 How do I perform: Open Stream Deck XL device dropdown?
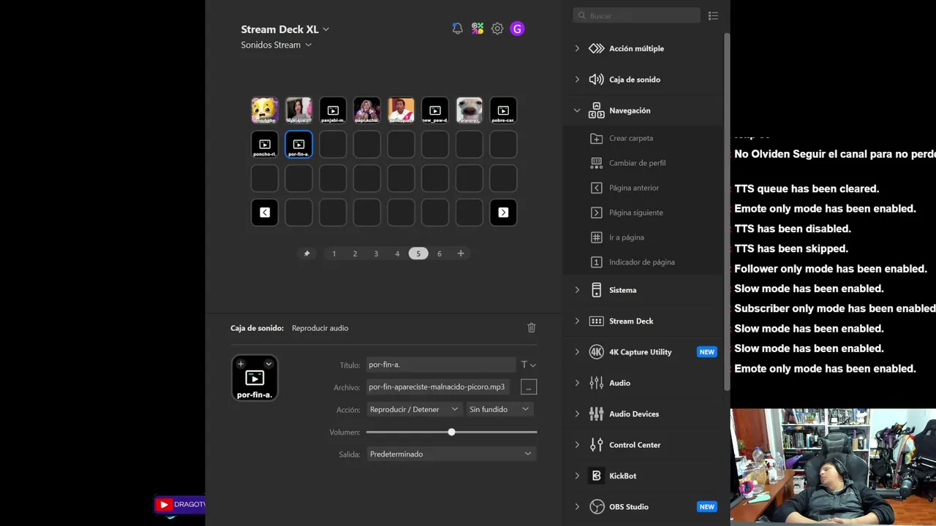(285, 29)
